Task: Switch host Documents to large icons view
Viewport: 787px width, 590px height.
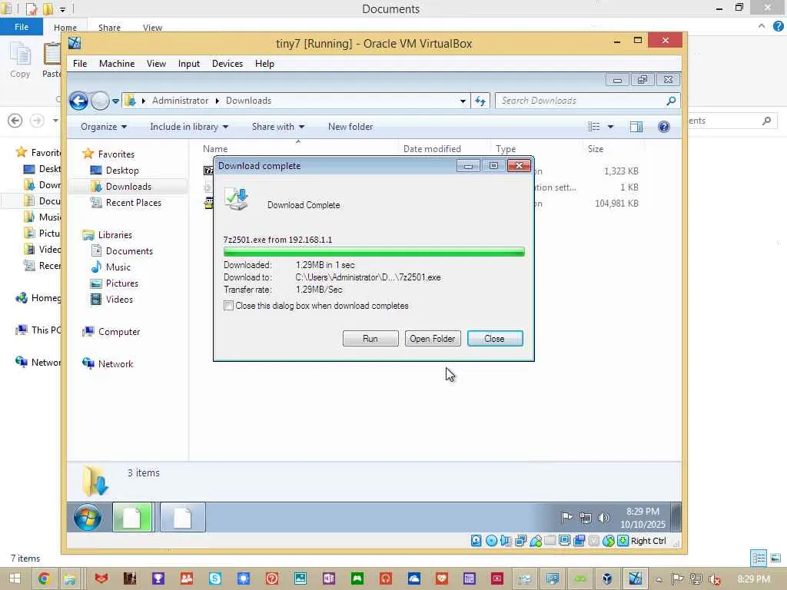Action: tap(775, 558)
